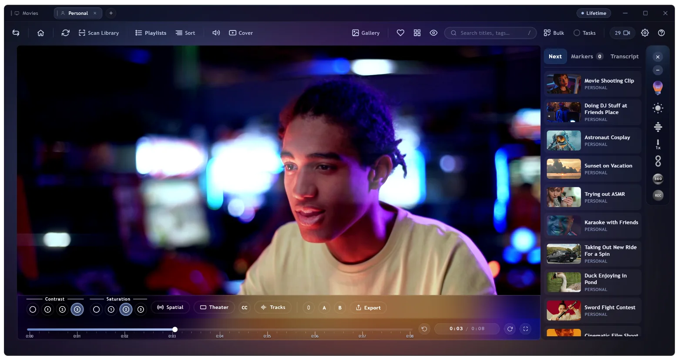Click the Cover button
The height and width of the screenshot is (358, 678).
point(241,33)
